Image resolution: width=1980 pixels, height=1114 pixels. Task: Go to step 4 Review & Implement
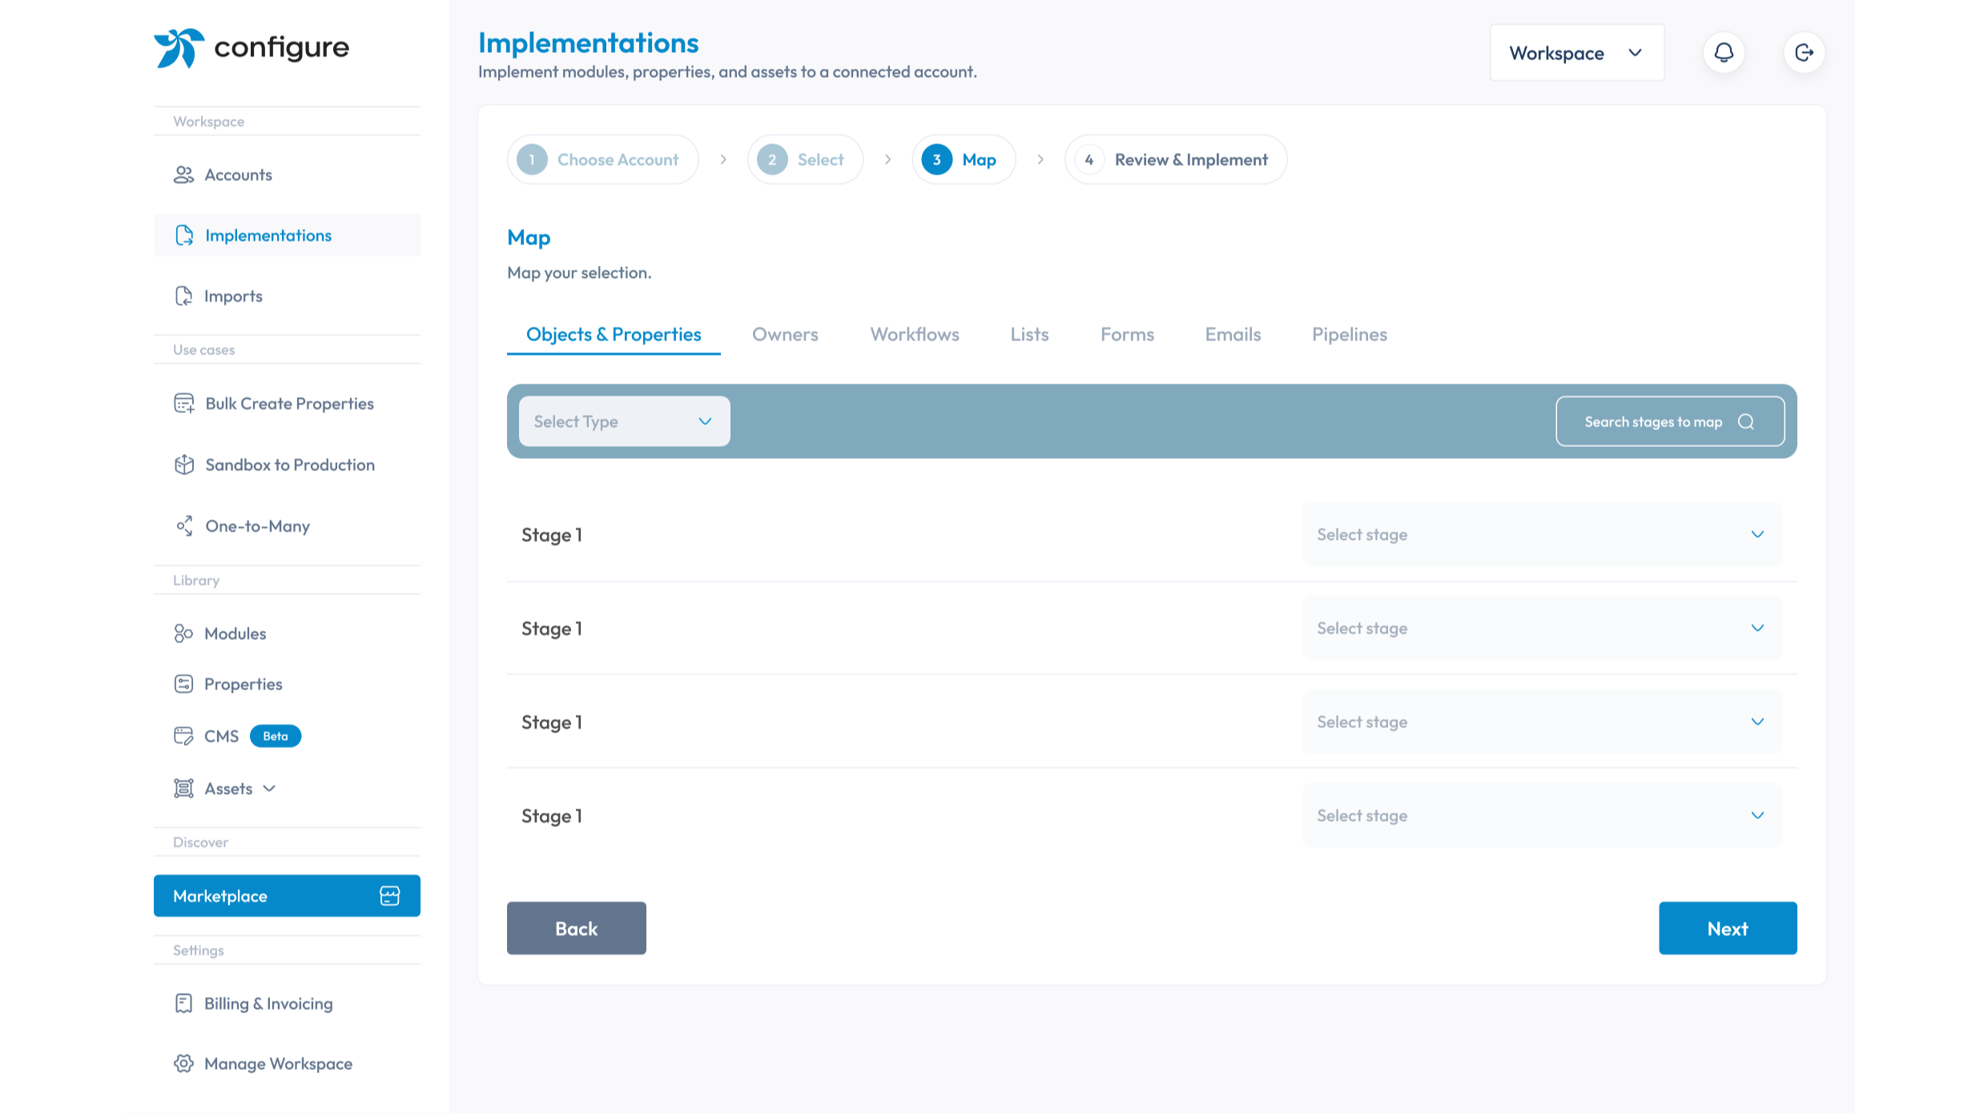click(1175, 159)
